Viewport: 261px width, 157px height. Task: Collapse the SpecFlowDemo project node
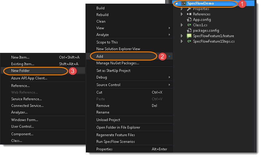pos(176,3)
